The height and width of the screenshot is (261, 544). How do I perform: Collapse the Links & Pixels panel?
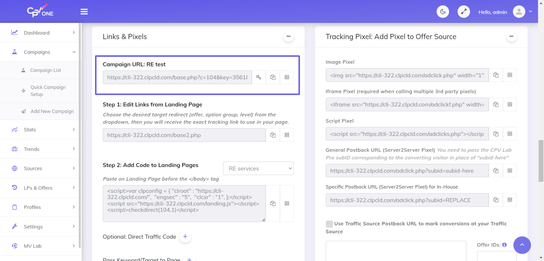coord(288,37)
